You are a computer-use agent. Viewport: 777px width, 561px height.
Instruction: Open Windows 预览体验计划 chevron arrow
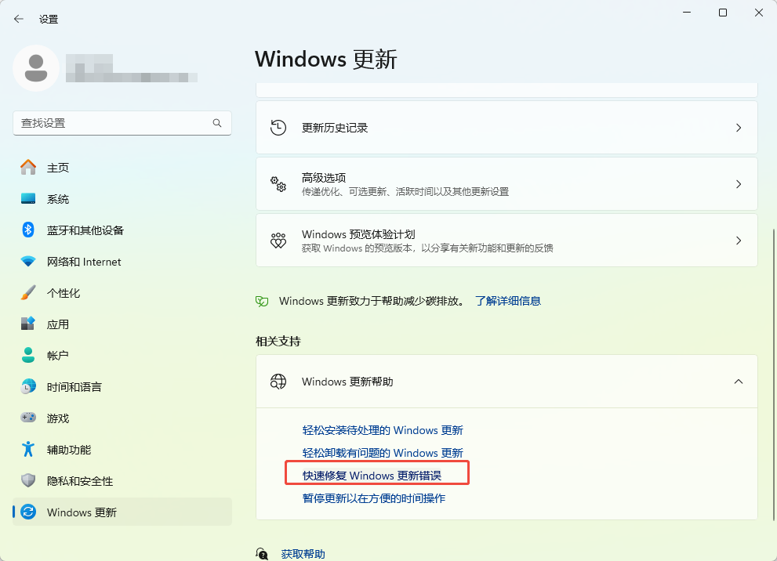tap(739, 240)
